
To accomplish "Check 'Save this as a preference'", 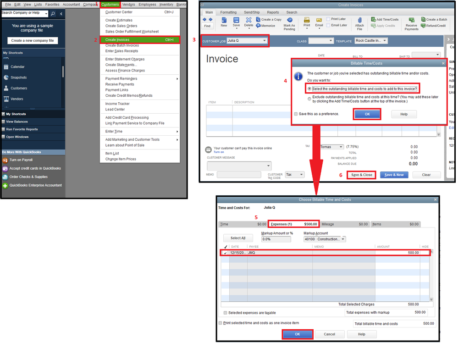I will [x=296, y=114].
